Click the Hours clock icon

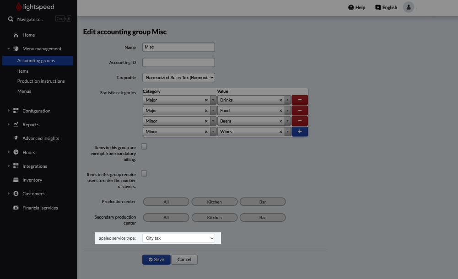pos(16,152)
